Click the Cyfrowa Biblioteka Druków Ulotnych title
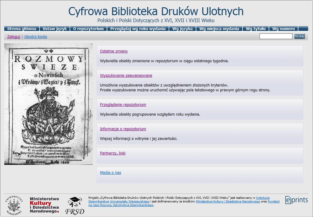 pyautogui.click(x=156, y=11)
